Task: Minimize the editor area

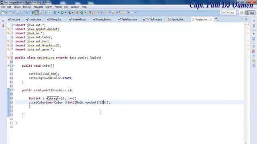Action: [x=242, y=19]
